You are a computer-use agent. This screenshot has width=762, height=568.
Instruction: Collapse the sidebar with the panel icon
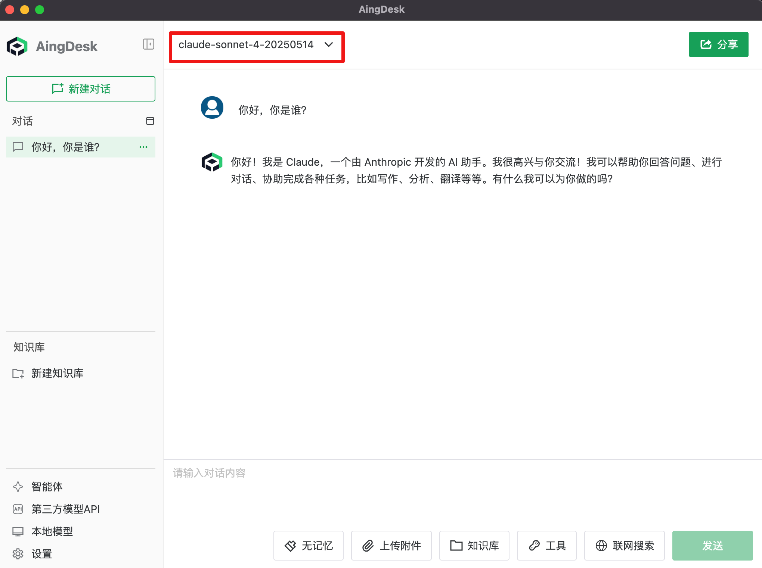click(149, 44)
